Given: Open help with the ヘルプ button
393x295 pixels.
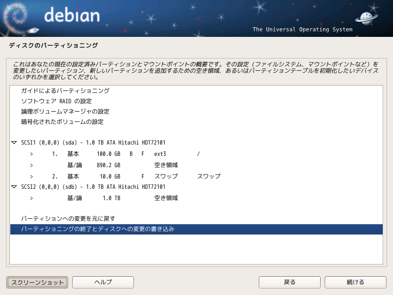Looking at the screenshot, I should coord(103,282).
